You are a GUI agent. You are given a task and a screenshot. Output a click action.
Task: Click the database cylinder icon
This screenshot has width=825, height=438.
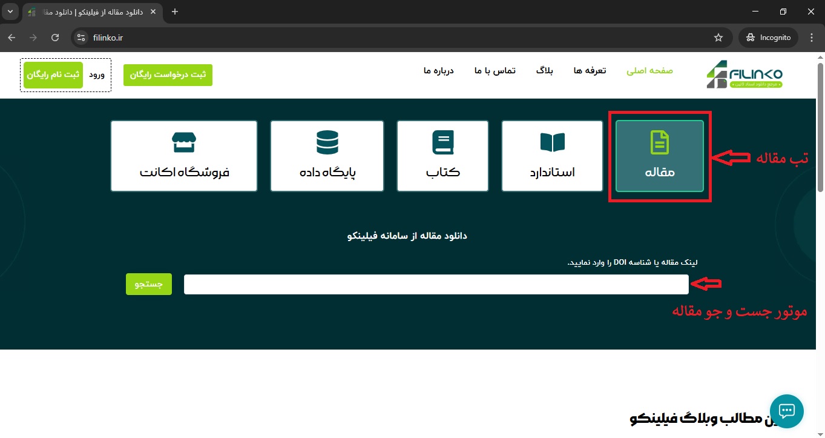click(x=327, y=142)
